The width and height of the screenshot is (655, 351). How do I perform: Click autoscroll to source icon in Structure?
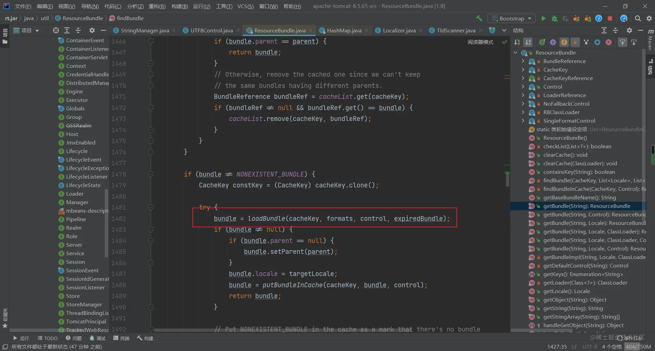623,42
